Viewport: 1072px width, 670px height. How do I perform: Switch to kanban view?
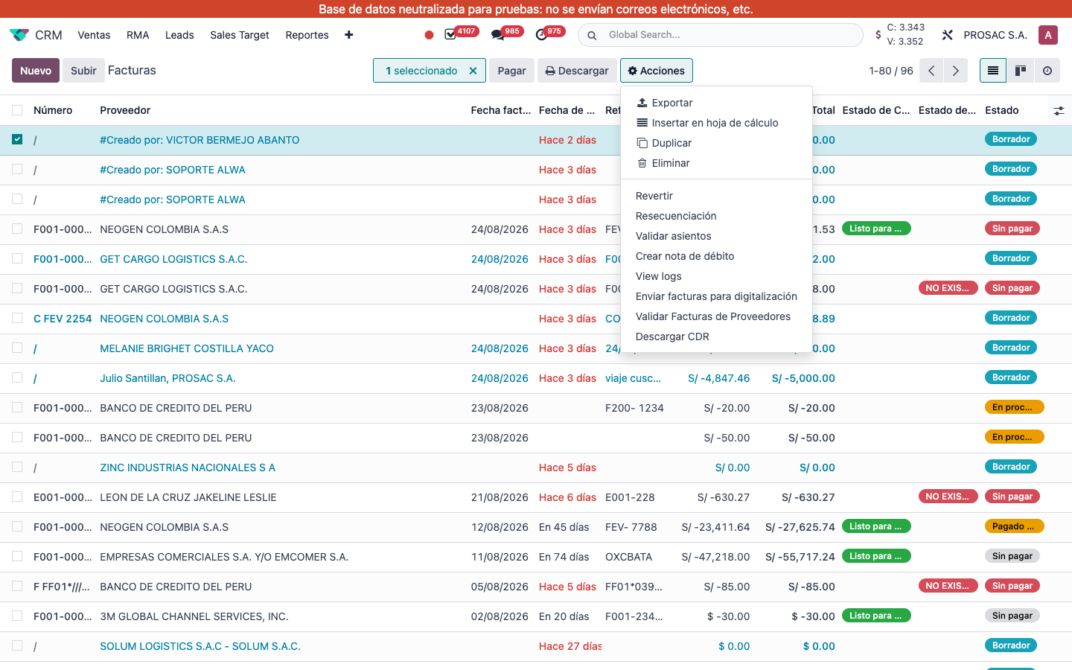[1021, 71]
